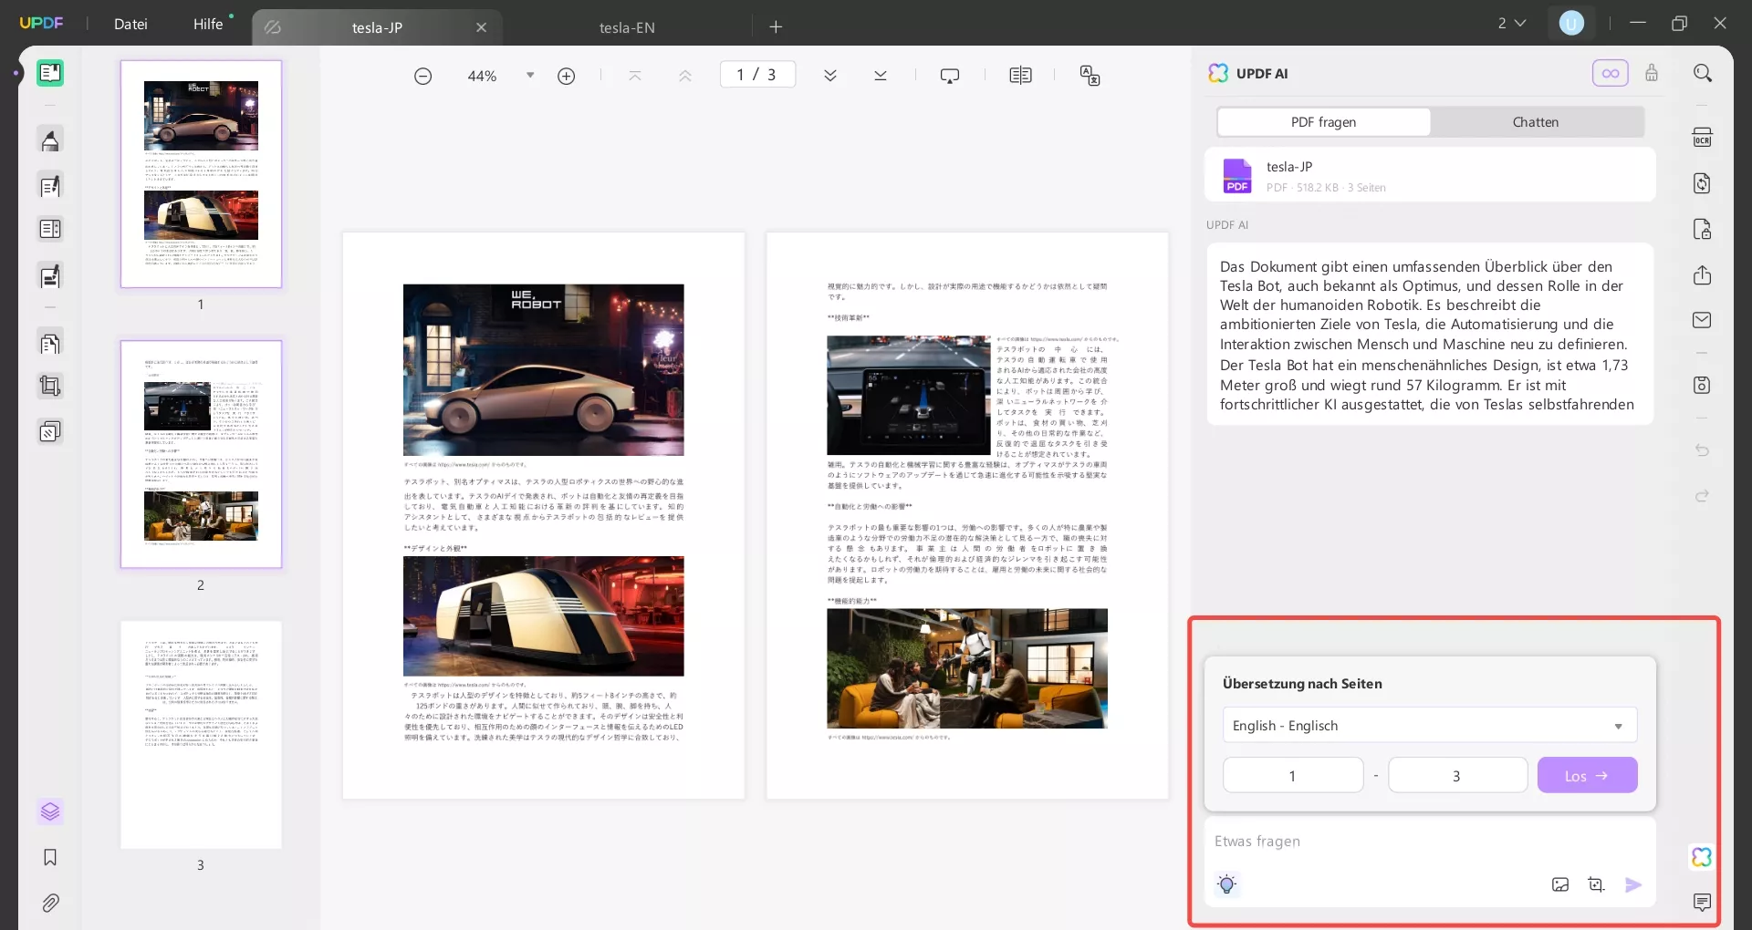Switch to Reader mode

[50, 73]
